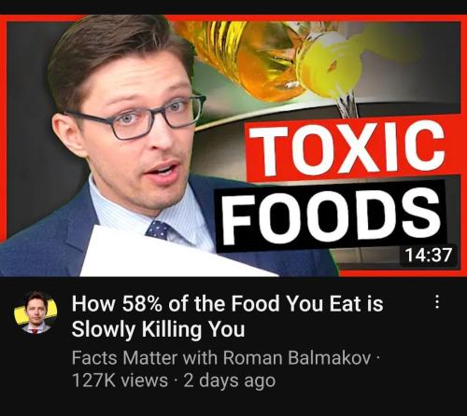Click the presenter's polka dot tie
The height and width of the screenshot is (416, 467).
158,230
